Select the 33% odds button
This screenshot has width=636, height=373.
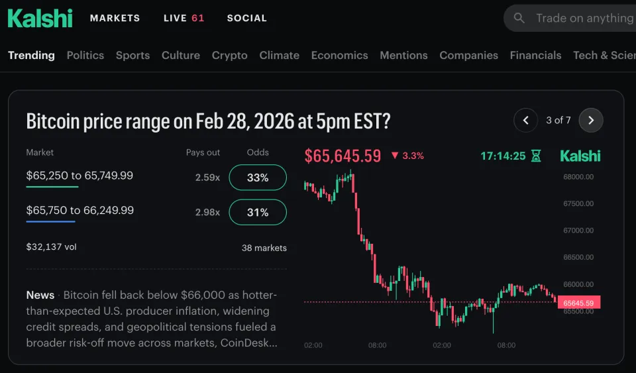pos(258,178)
